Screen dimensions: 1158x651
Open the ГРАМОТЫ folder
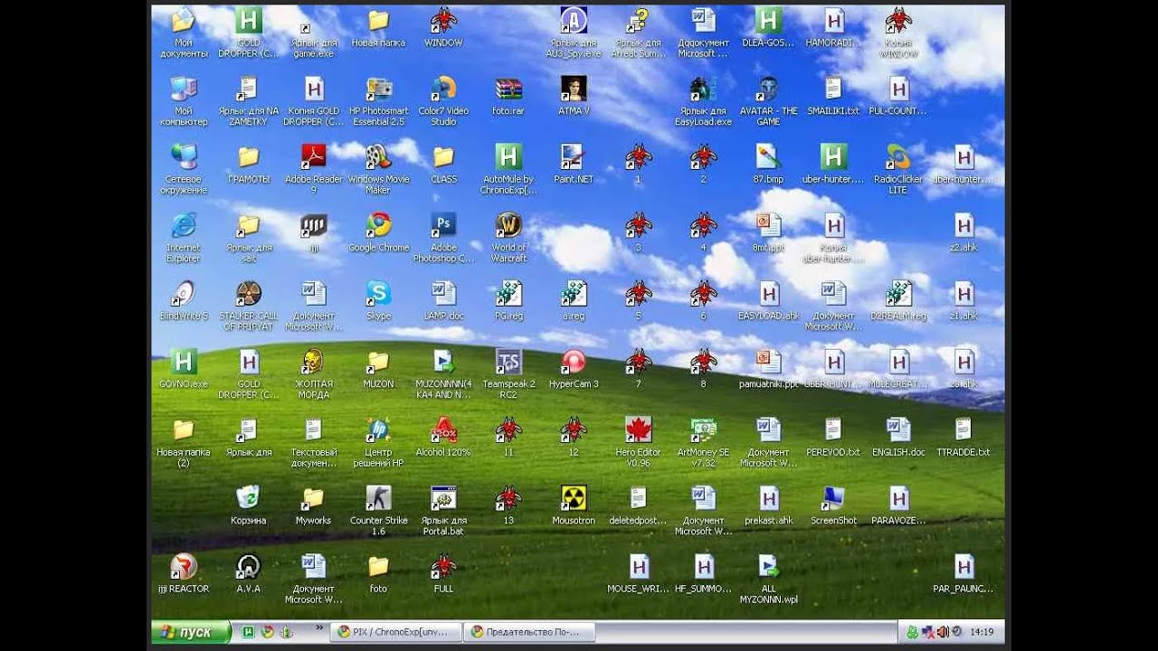248,164
